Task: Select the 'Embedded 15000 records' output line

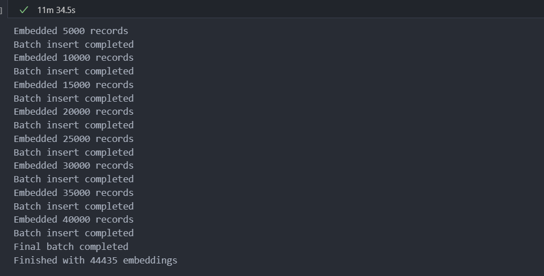Action: point(74,85)
